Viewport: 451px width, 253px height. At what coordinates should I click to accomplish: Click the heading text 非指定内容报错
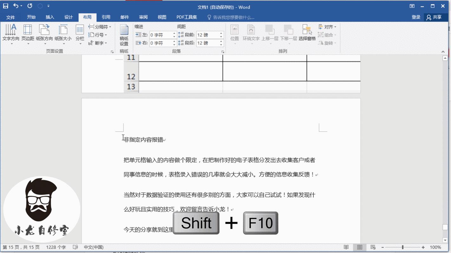tap(143, 140)
